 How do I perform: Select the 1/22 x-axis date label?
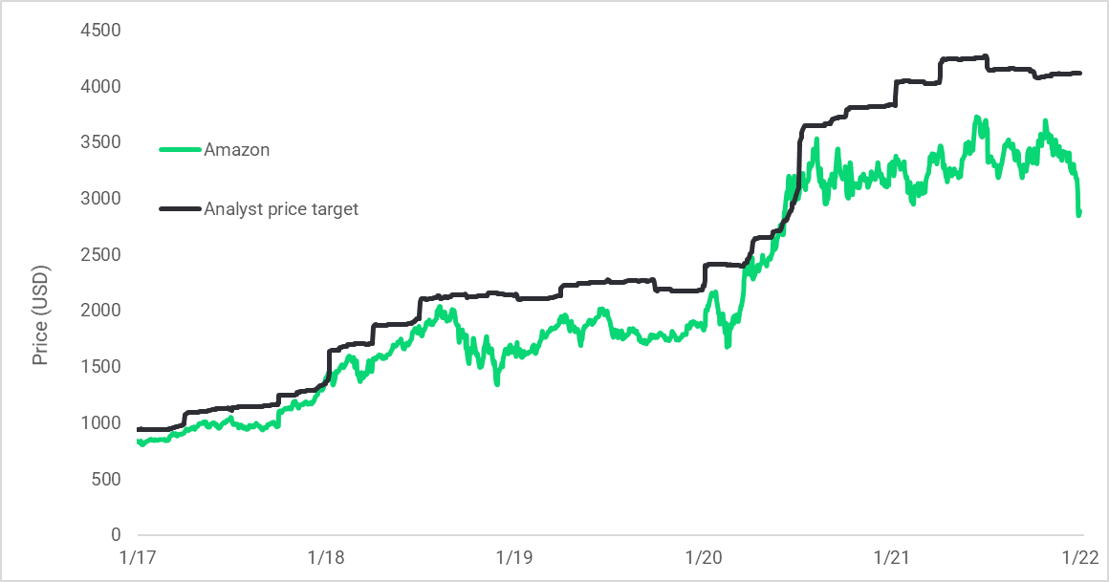tap(1080, 557)
